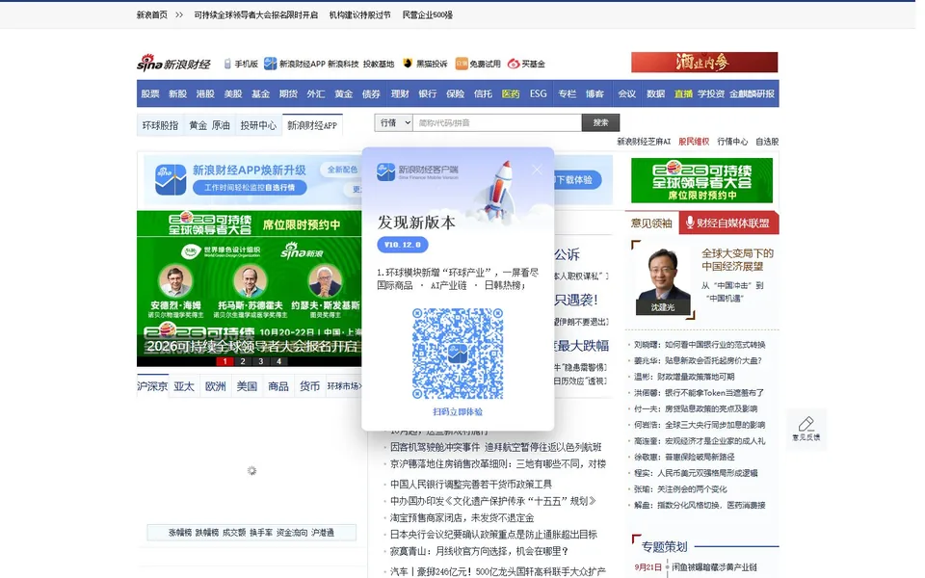The image size is (925, 578).
Task: Click 民营企业500强 top link
Action: 428,14
